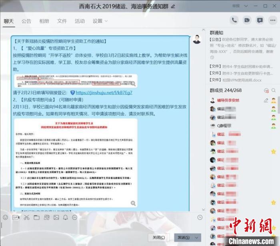Click the 发送(S) button
Viewport: 280px width, 246px height.
pos(184,238)
